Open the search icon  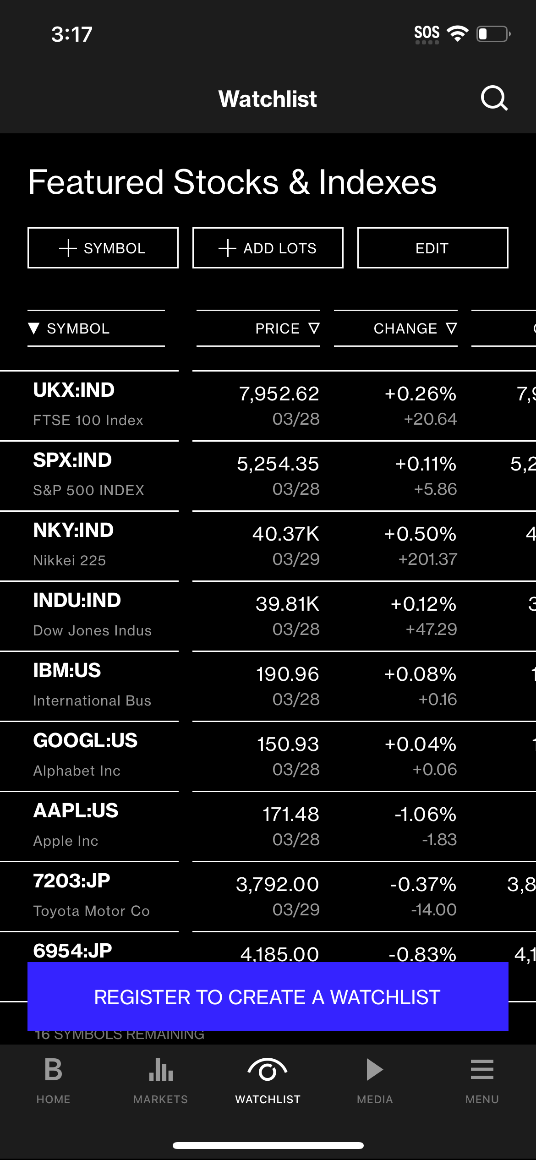tap(494, 98)
